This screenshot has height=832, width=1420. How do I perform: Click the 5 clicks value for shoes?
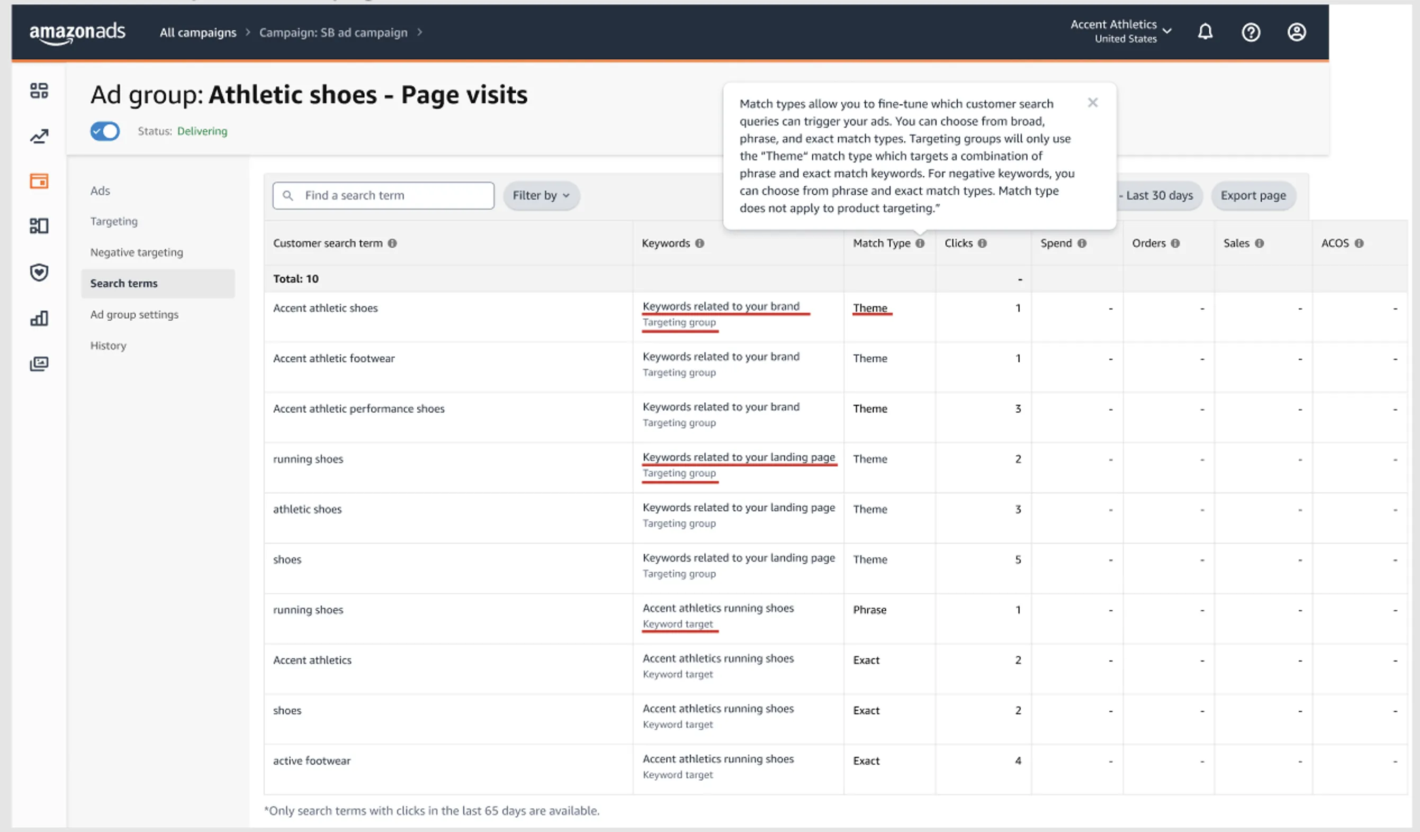click(x=1018, y=560)
